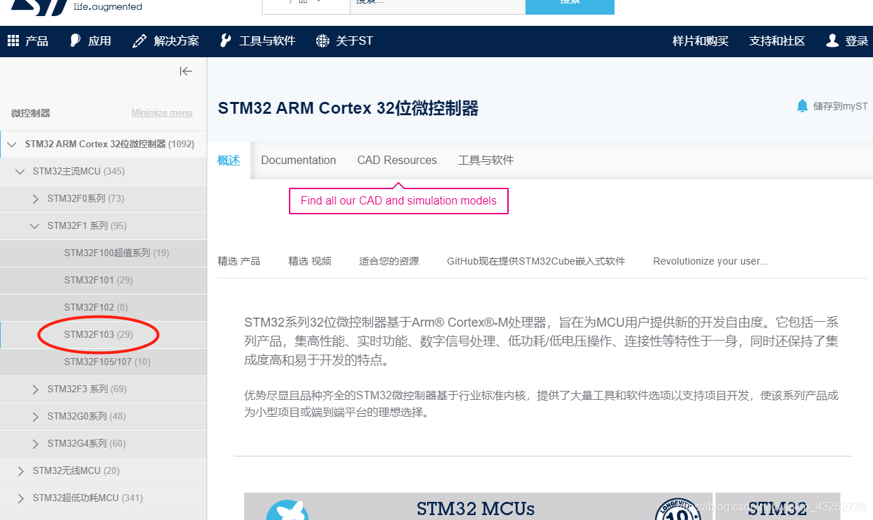Click STM32无线MCU (20) label
The height and width of the screenshot is (520, 873).
[76, 471]
